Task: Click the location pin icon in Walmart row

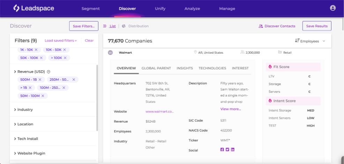Action: [195, 52]
